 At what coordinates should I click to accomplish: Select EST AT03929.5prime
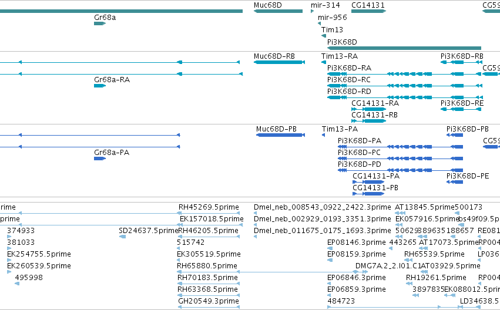click(x=424, y=272)
